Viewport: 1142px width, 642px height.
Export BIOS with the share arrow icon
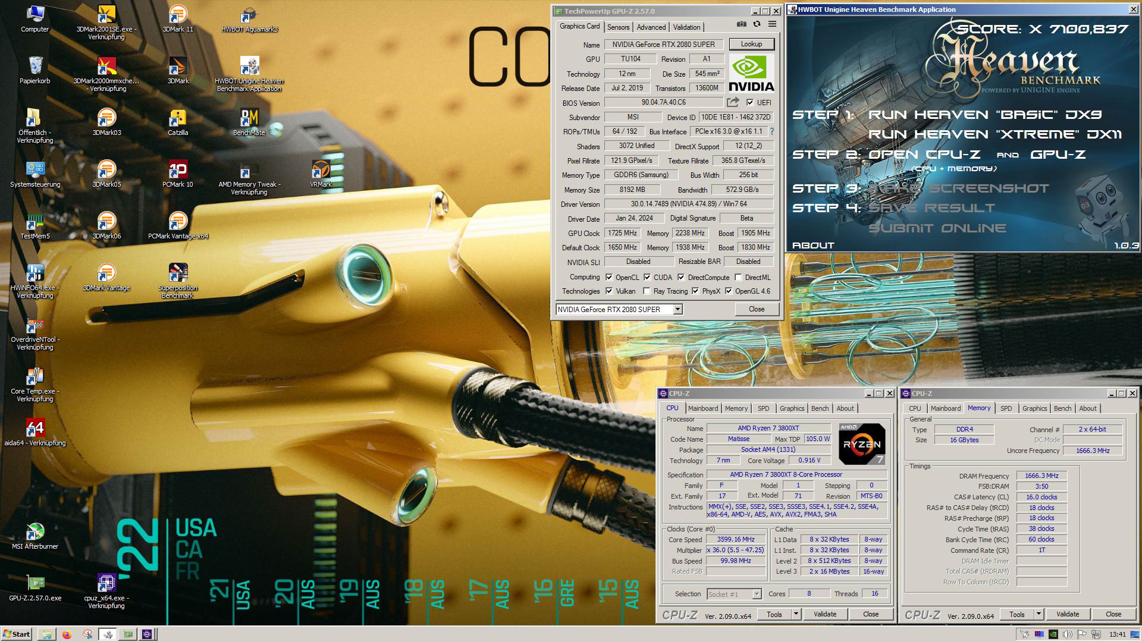[x=733, y=102]
